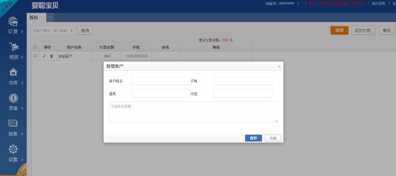The height and width of the screenshot is (176, 396).
Task: Check the checkbox for 体验客户 row
Action: (35, 56)
